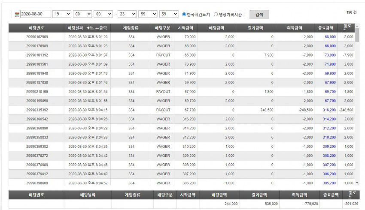Click the starting amount 316,200 in WAGER row
The width and height of the screenshot is (365, 210).
(189, 119)
